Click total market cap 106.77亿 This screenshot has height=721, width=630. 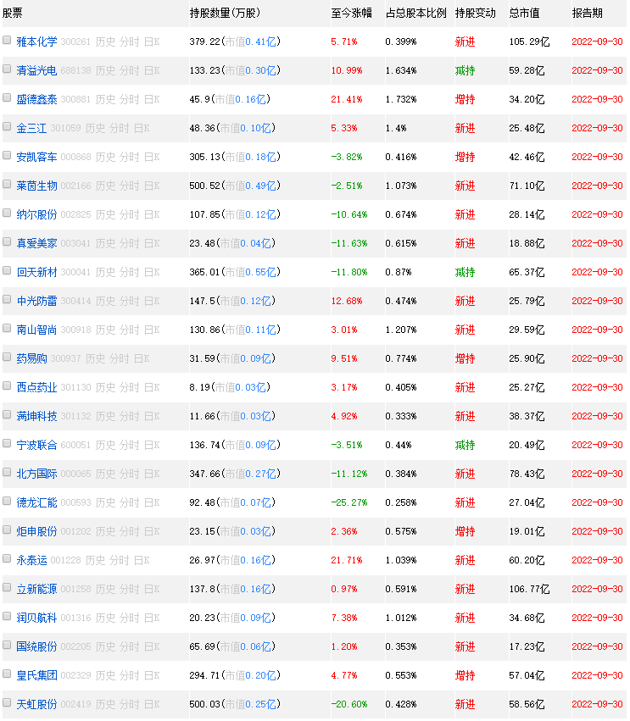(529, 589)
